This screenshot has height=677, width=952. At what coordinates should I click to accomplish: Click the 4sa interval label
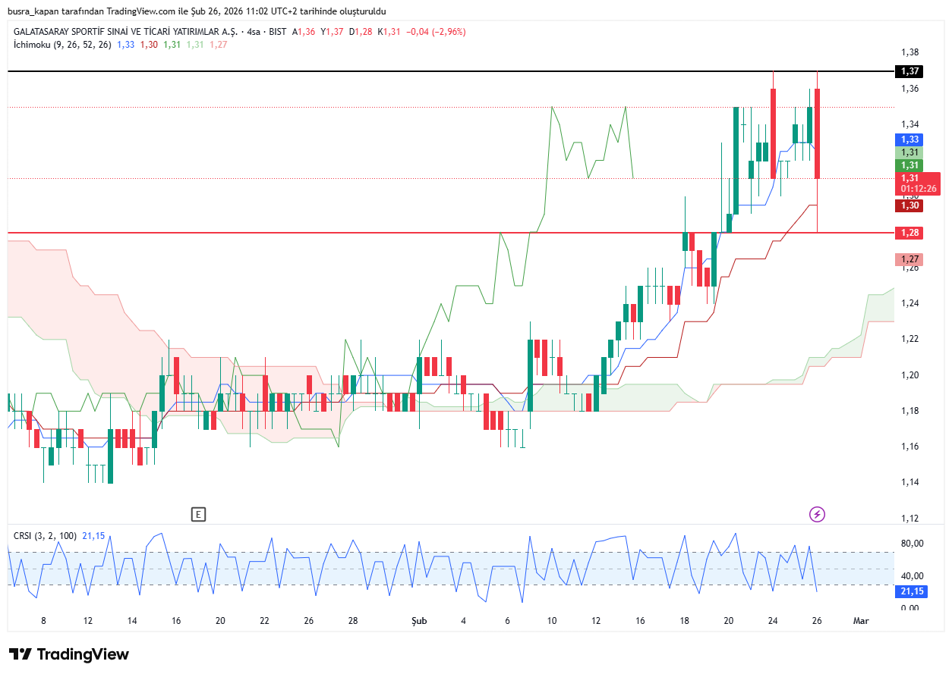pos(253,32)
